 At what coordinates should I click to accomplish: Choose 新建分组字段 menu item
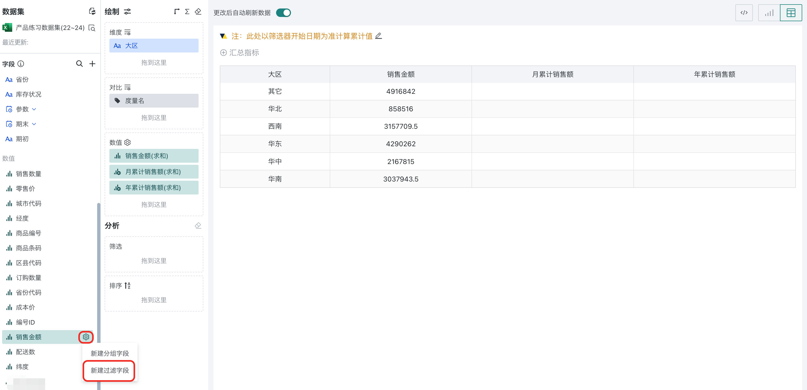tap(110, 353)
